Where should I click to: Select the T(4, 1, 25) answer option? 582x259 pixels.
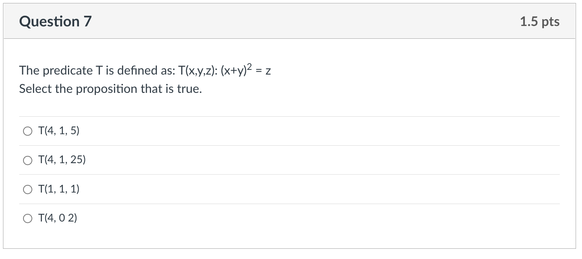62,160
